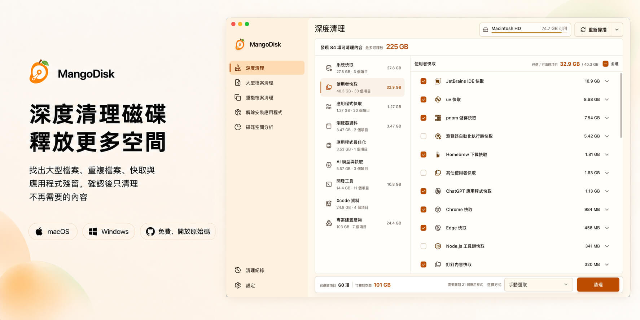Open 大型檔案清理 from the sidebar
Image resolution: width=640 pixels, height=320 pixels.
[267, 83]
